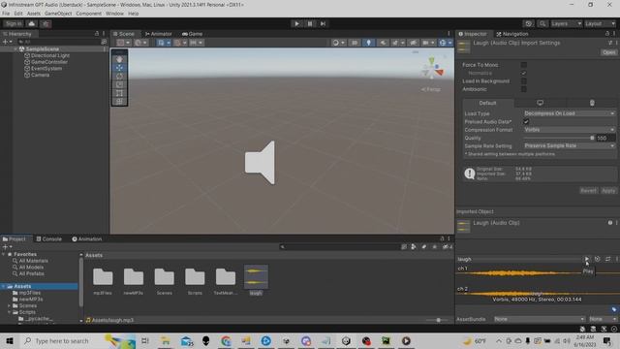Select the Scale tool

pyautogui.click(x=119, y=84)
